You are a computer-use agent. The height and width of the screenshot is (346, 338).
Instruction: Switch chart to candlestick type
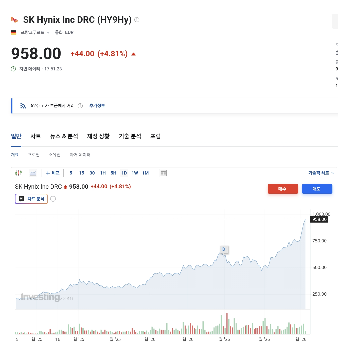click(x=19, y=173)
